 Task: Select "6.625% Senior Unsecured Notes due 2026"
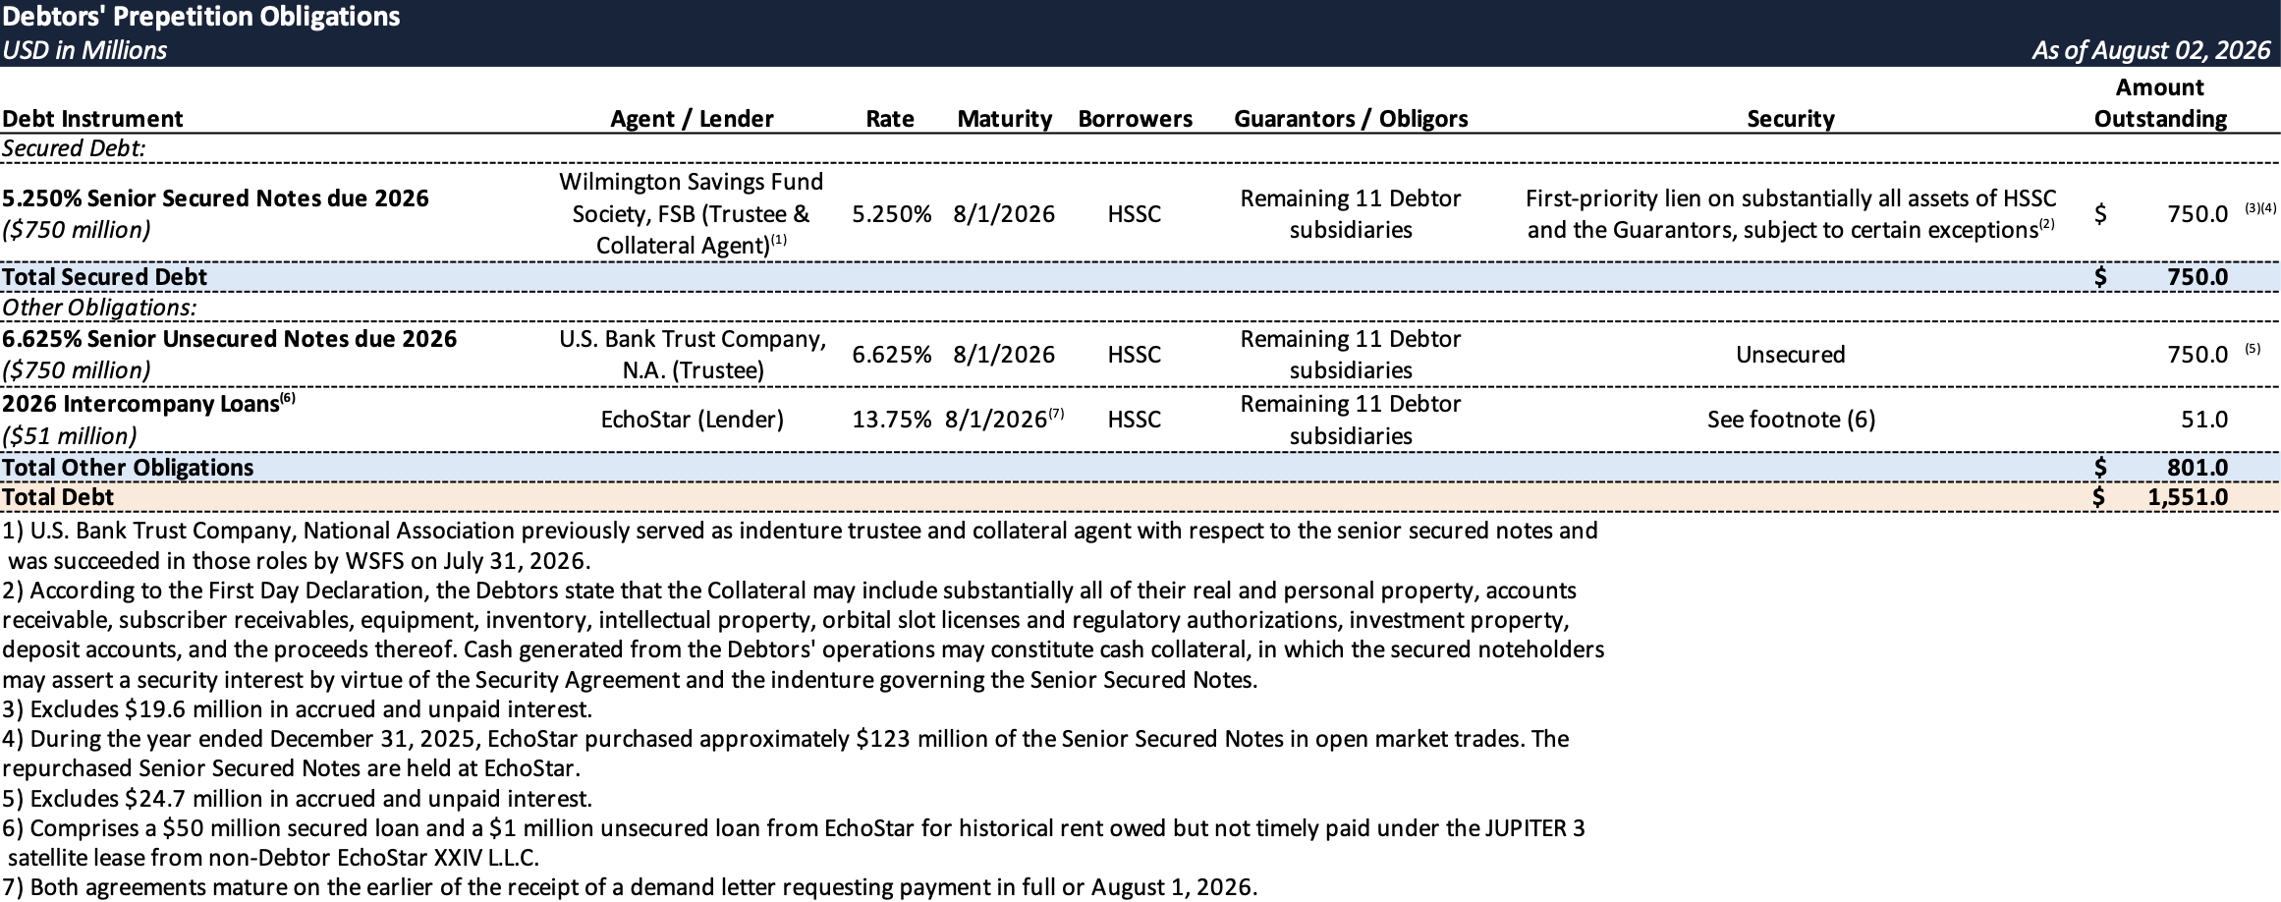point(229,339)
